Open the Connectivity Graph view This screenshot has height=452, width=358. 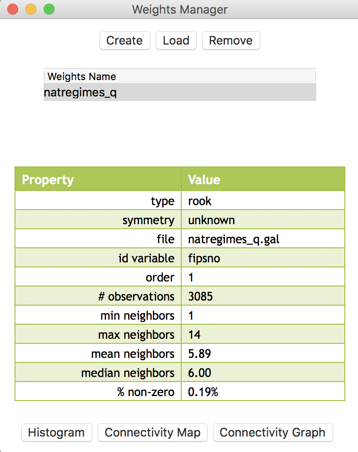coord(273,432)
